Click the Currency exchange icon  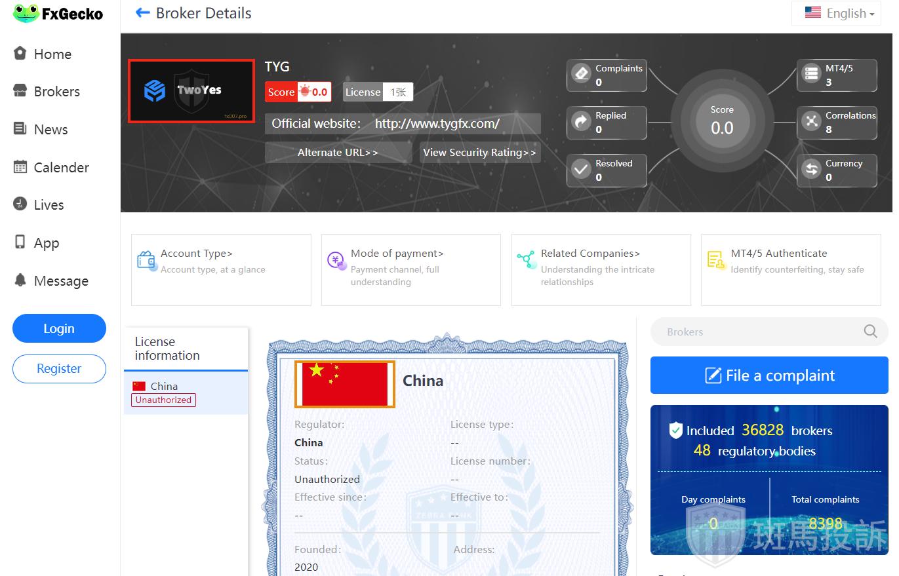pos(812,169)
